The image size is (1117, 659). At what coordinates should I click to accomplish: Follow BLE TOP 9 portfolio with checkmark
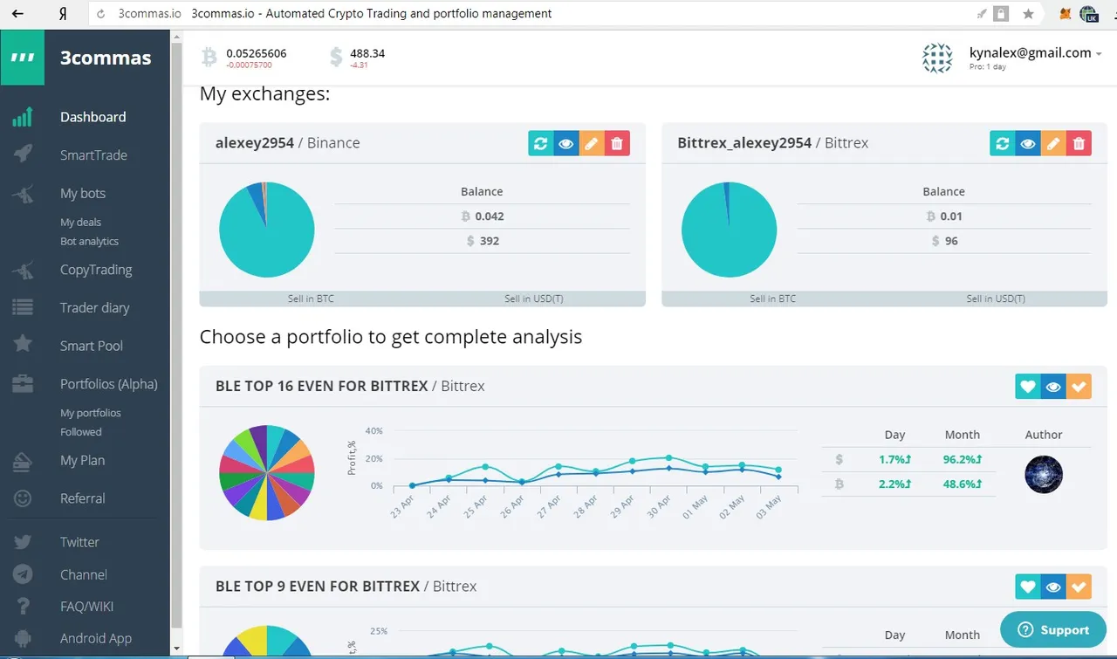click(x=1079, y=587)
